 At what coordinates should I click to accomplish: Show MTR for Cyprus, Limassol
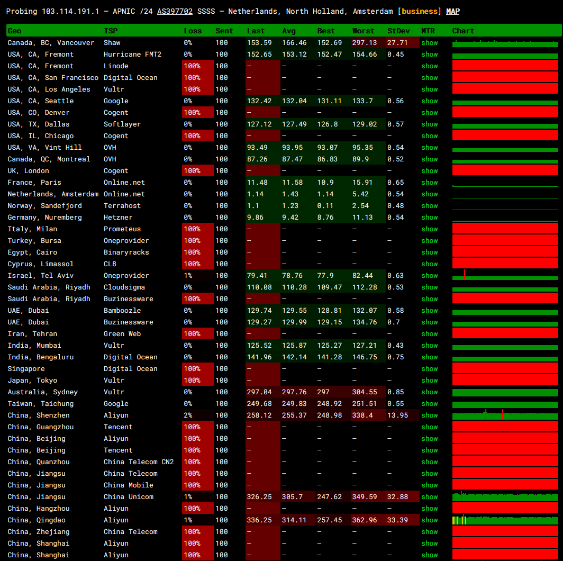430,264
